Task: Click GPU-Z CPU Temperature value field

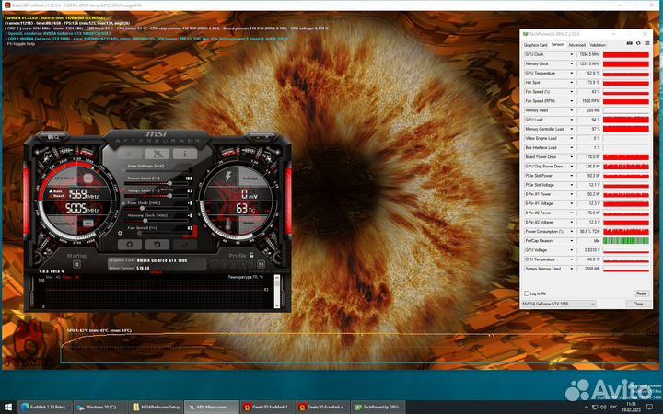Action: (589, 259)
